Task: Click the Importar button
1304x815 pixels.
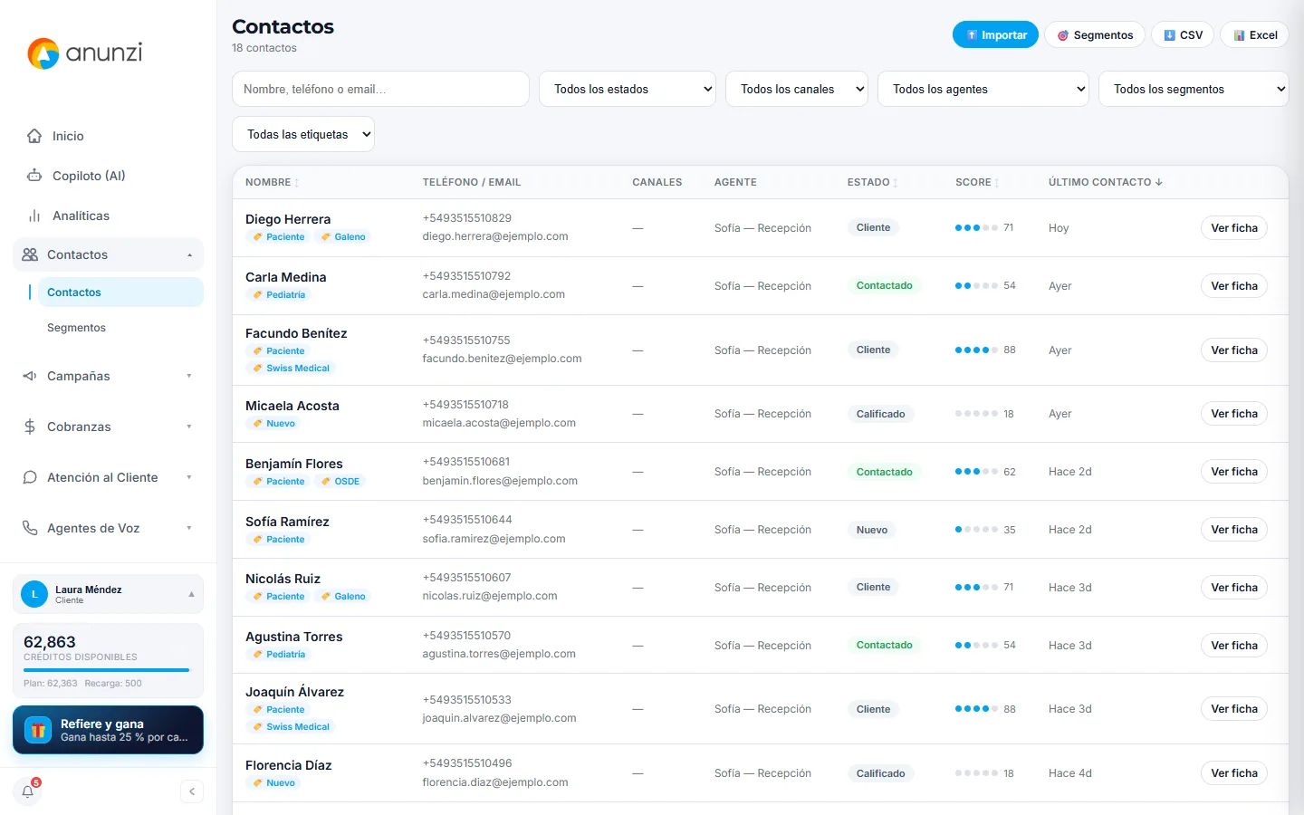Action: click(x=995, y=34)
